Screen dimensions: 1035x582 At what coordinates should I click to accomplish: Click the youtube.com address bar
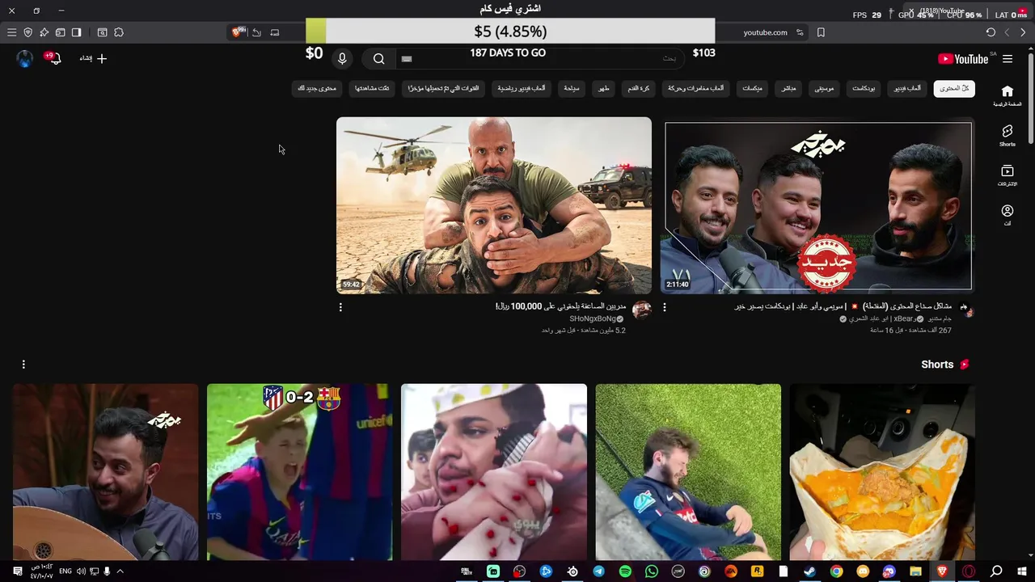click(x=765, y=32)
